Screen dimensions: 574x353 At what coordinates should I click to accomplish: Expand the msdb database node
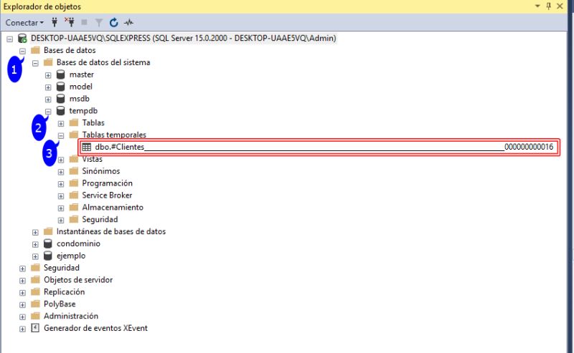coord(48,99)
